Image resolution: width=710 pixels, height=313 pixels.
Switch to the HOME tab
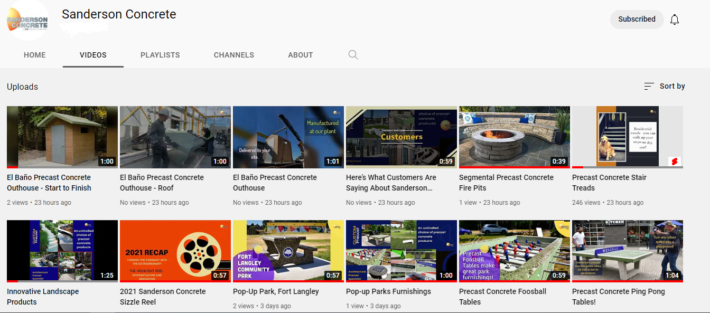point(35,55)
